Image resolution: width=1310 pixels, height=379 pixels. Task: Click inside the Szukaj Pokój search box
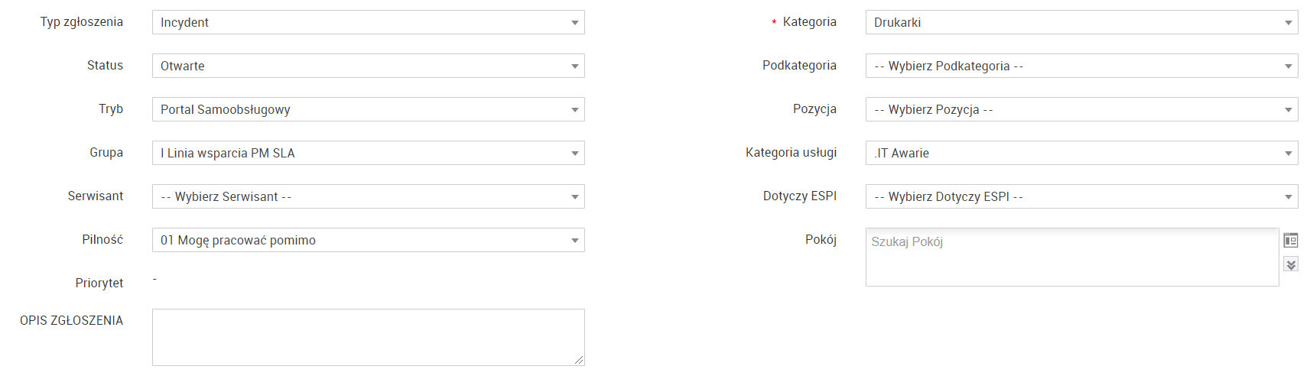1071,257
